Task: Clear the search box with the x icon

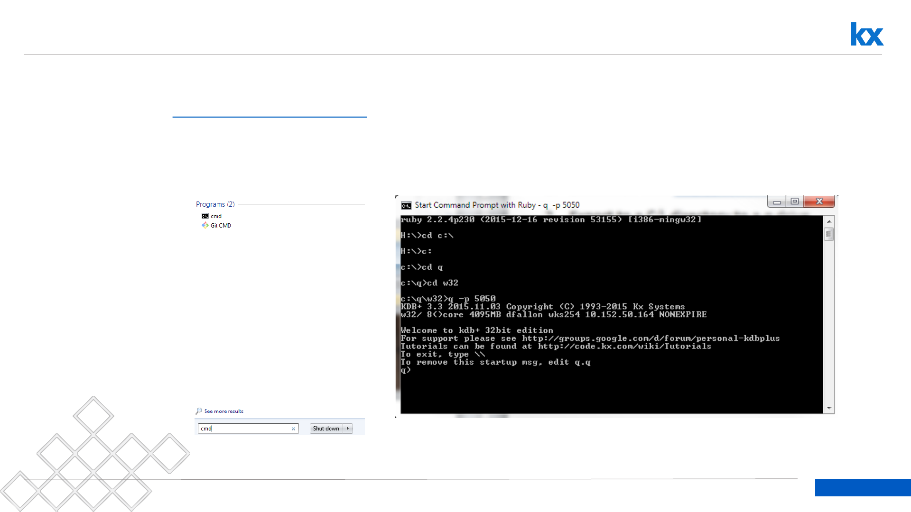Action: tap(293, 429)
